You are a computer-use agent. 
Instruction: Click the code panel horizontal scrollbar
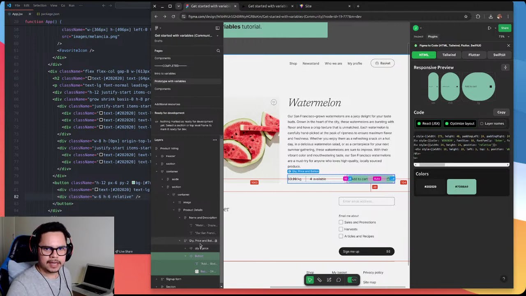pos(461,165)
